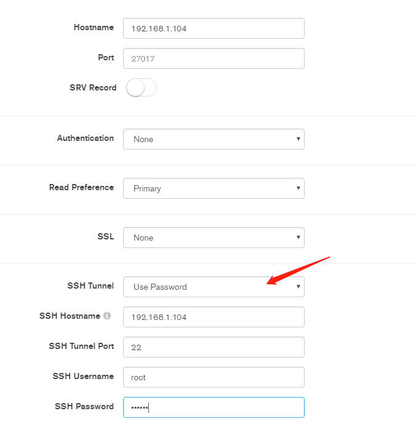Screen dimensions: 416x432
Task: Click the SSH Password label
Action: pos(84,406)
